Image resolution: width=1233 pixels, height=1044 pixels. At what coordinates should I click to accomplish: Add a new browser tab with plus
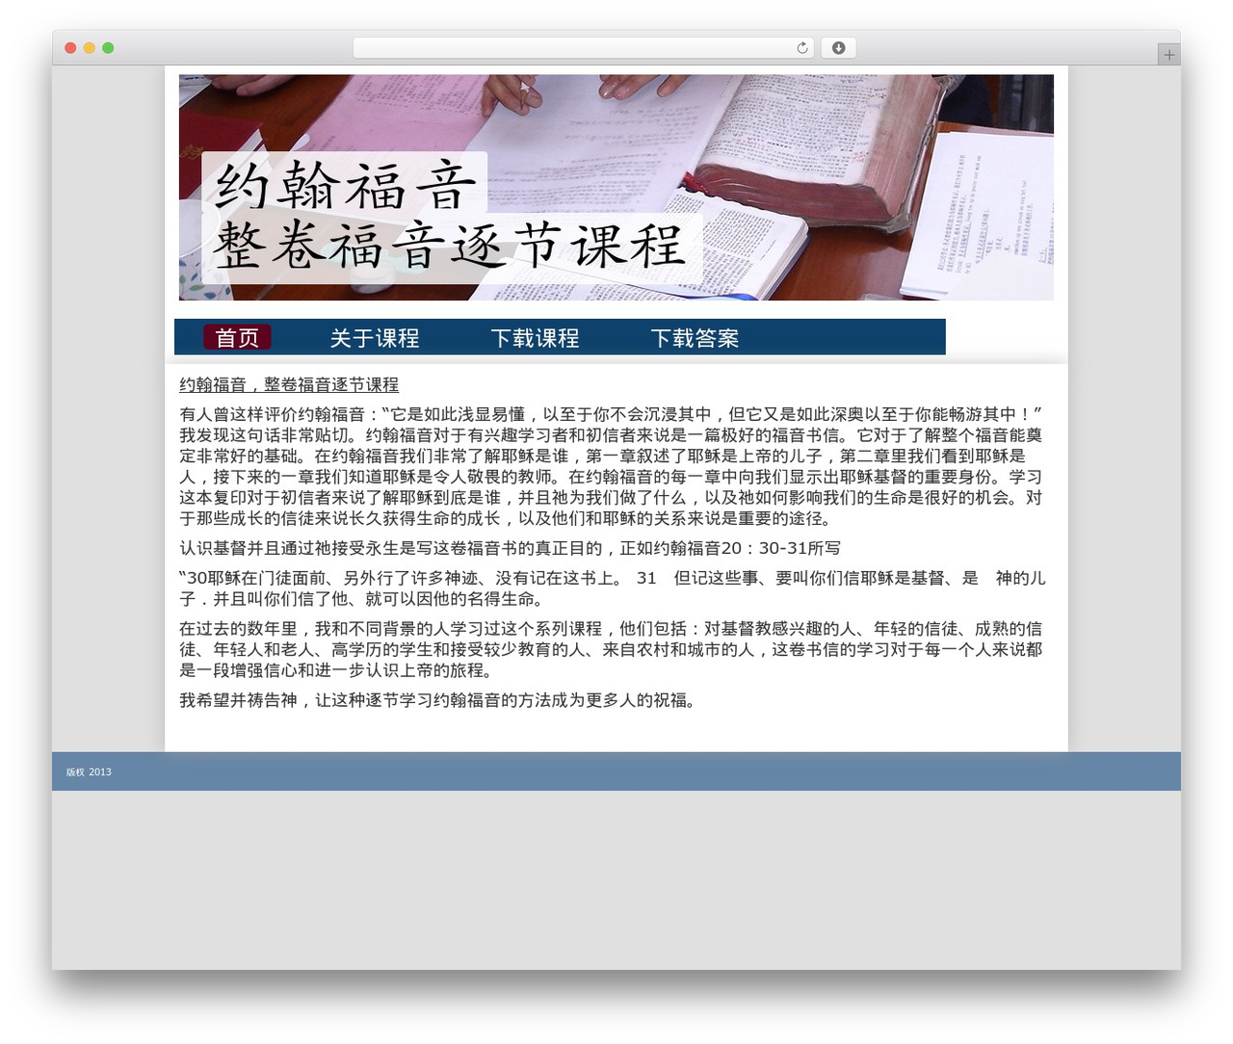1168,55
